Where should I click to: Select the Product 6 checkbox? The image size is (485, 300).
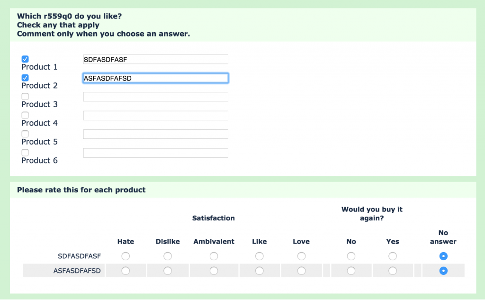[25, 153]
